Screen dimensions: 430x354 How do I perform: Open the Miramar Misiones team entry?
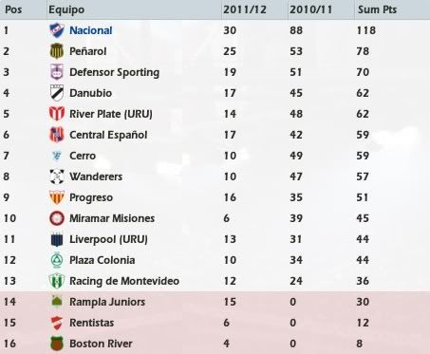(x=112, y=218)
